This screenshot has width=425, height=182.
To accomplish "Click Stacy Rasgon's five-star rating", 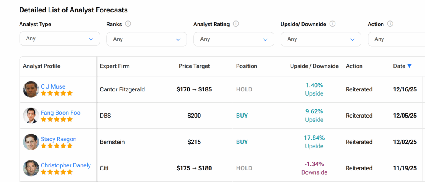I will coord(56,146).
